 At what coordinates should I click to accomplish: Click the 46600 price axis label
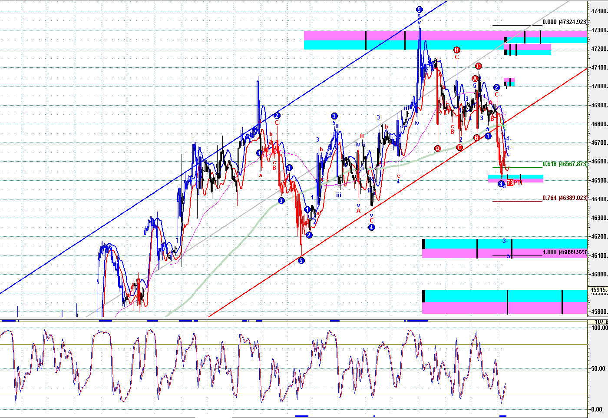599,162
